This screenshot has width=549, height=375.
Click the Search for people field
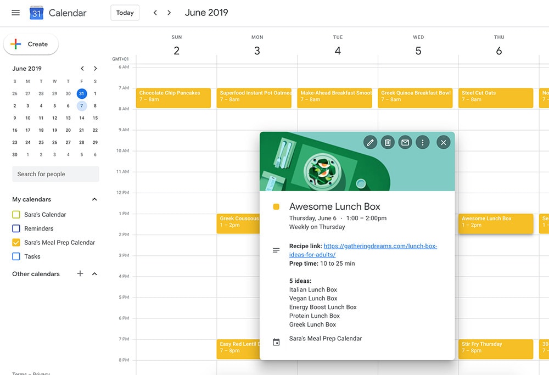(55, 174)
